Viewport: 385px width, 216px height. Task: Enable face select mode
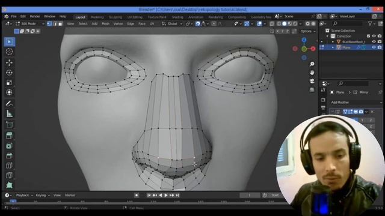60,24
